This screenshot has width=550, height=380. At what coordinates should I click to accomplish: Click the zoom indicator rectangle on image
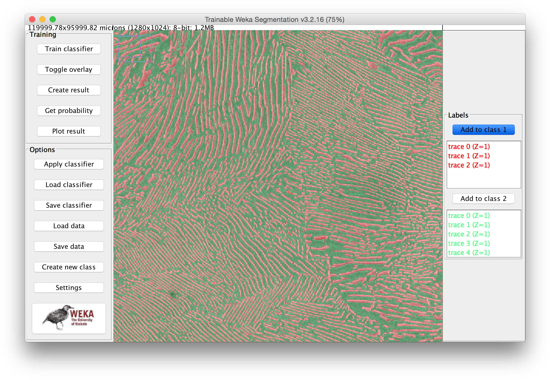pos(135,49)
